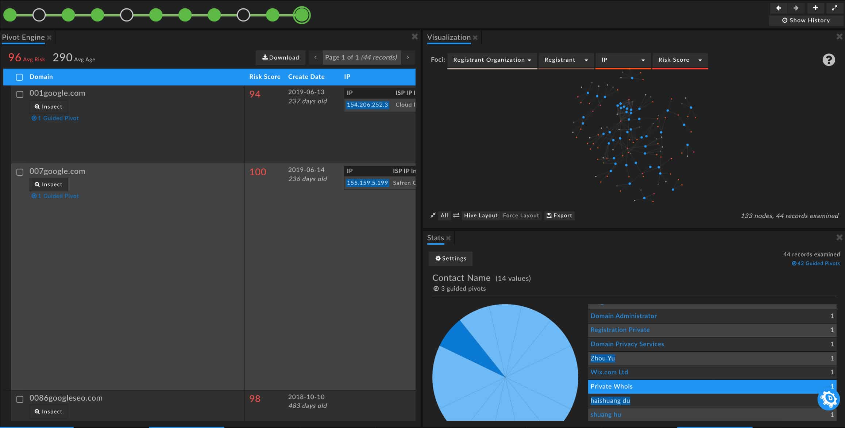Click the collapse arrows icon beside All
The image size is (845, 428).
click(x=433, y=215)
